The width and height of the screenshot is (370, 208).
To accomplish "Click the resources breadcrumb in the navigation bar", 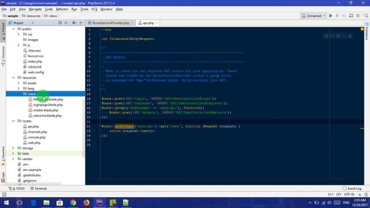I will [31, 16].
